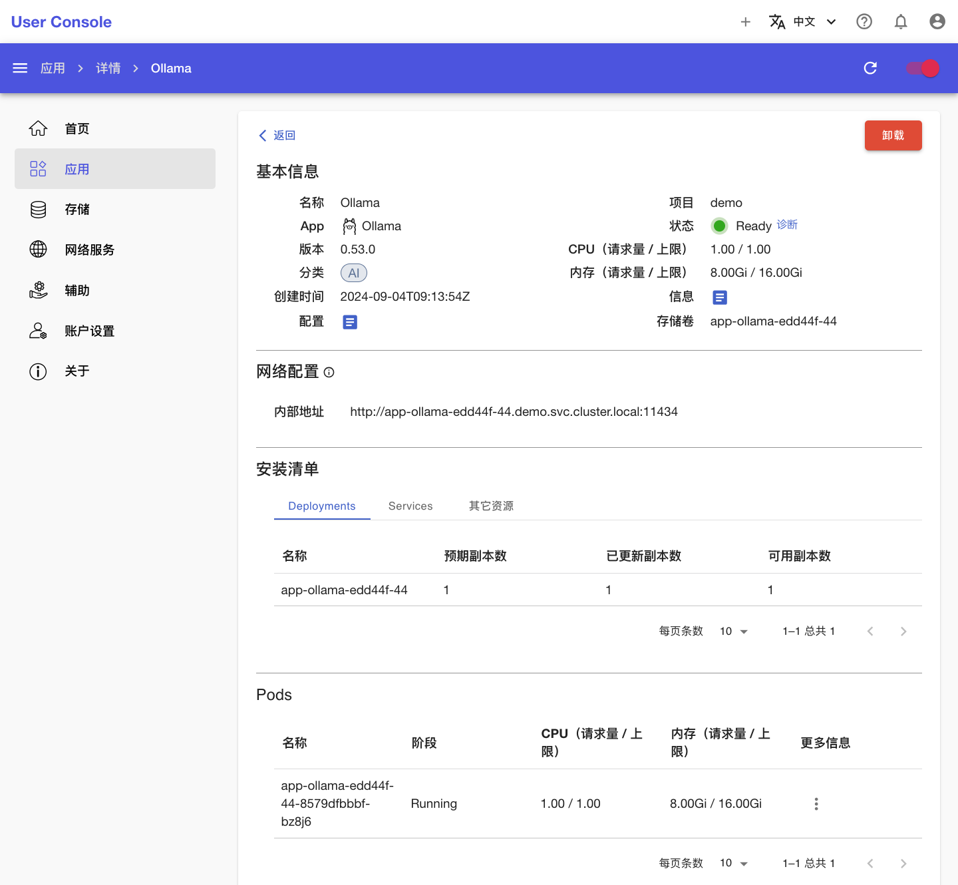
Task: Open the hamburger menu icon
Action: pos(20,68)
